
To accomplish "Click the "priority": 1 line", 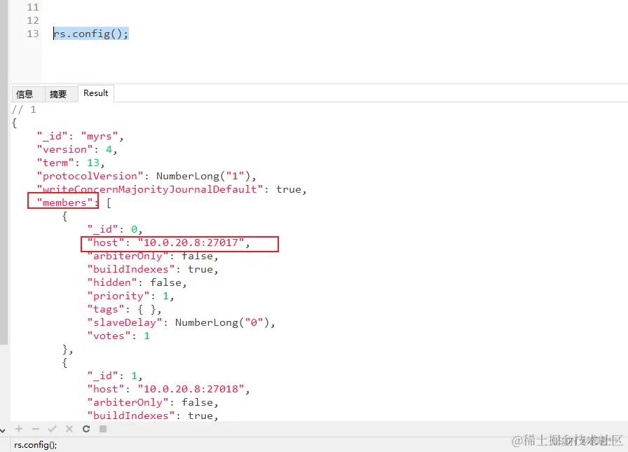I will 130,296.
